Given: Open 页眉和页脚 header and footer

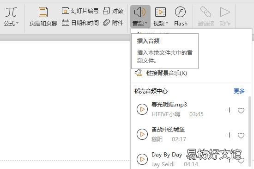Looking at the screenshot, I should point(43,16).
